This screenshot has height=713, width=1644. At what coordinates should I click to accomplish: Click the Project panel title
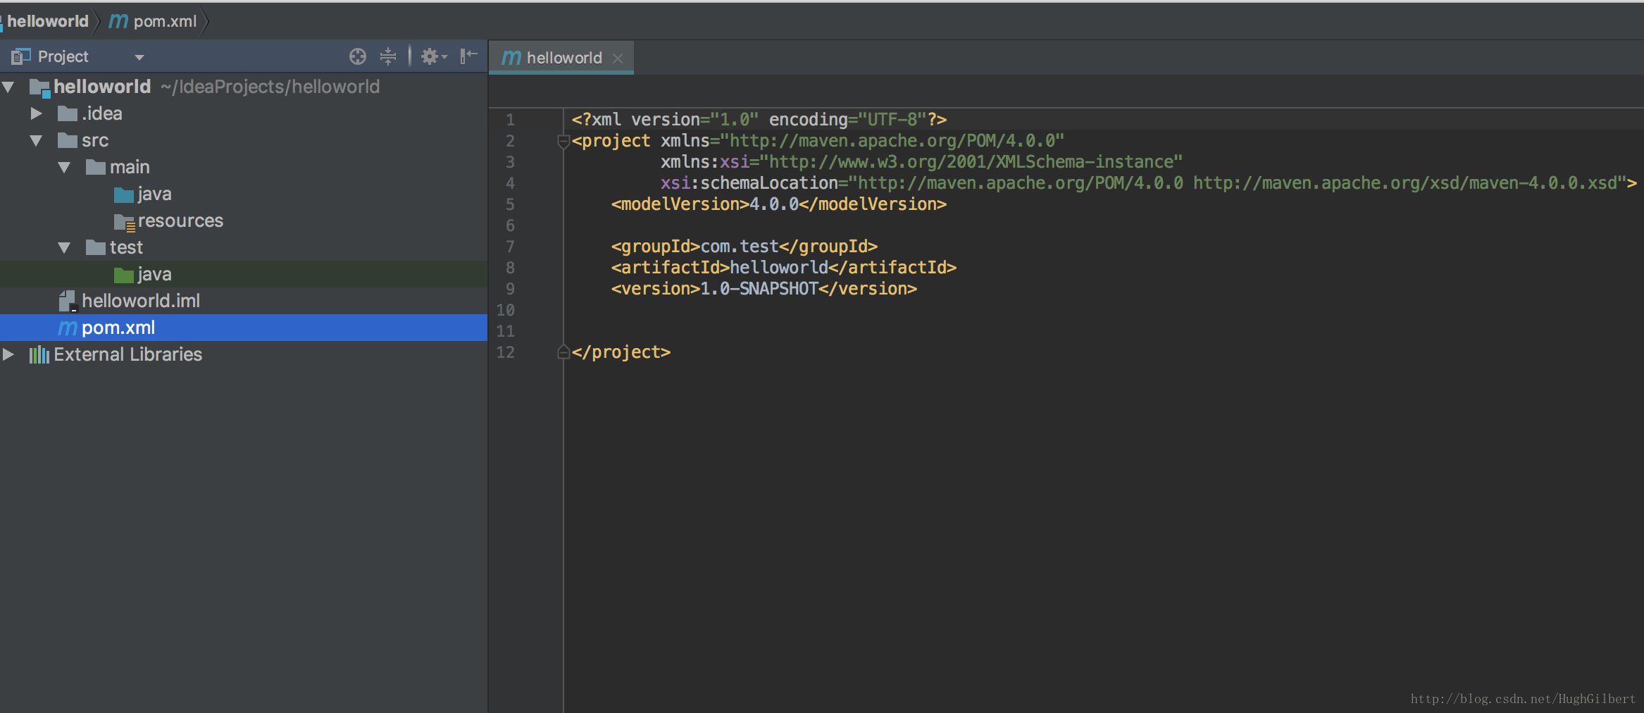tap(63, 56)
